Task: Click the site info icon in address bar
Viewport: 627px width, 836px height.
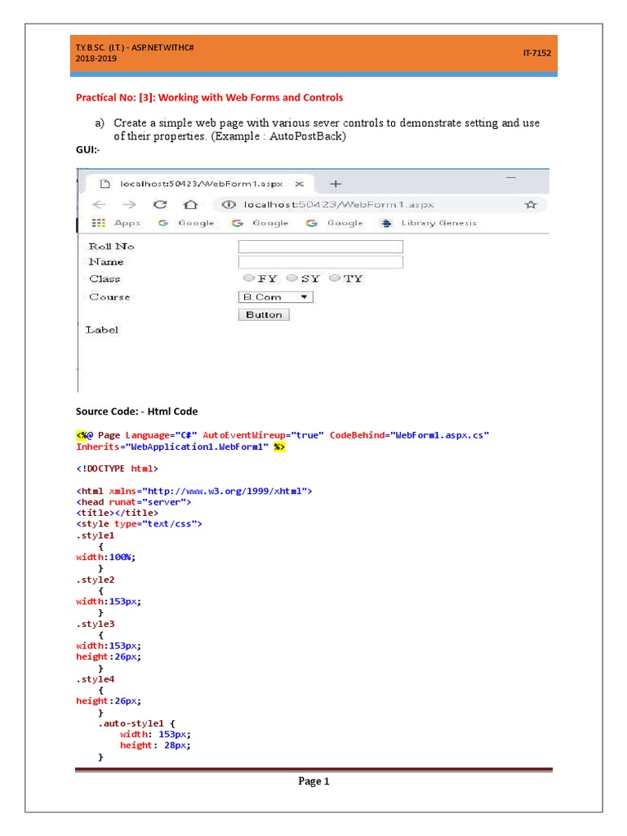Action: point(229,205)
